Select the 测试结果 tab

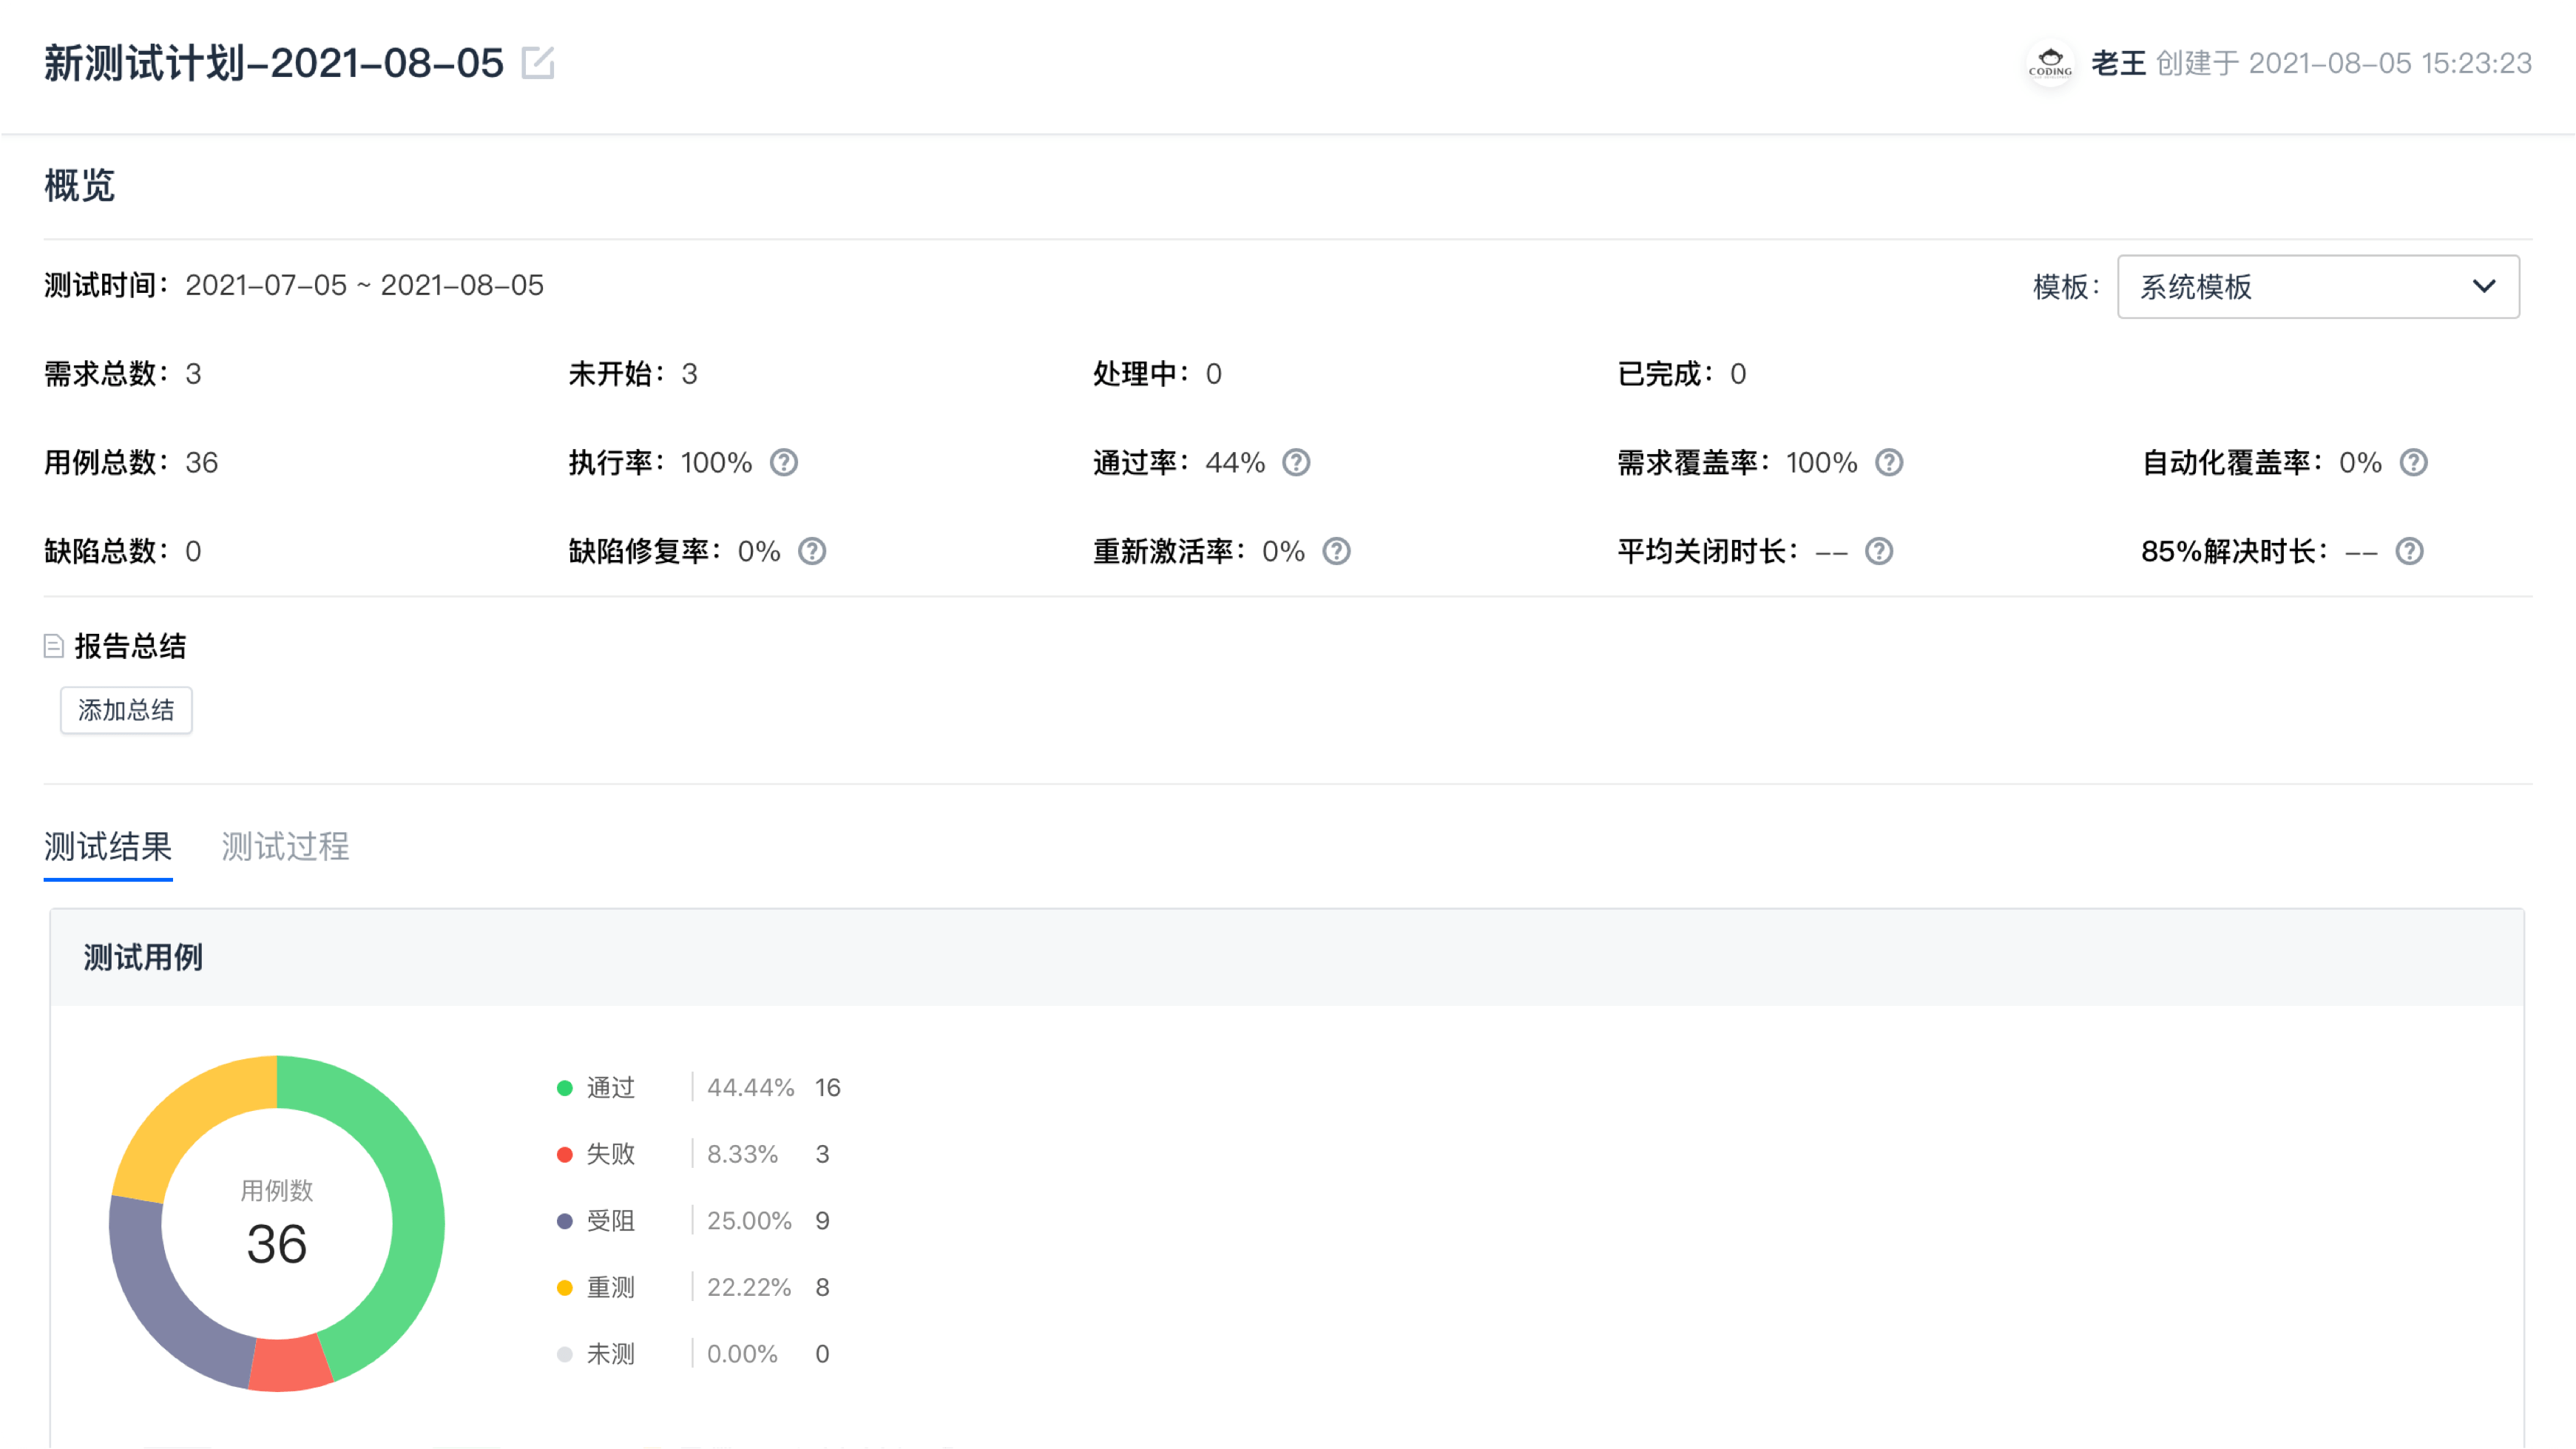(x=108, y=847)
